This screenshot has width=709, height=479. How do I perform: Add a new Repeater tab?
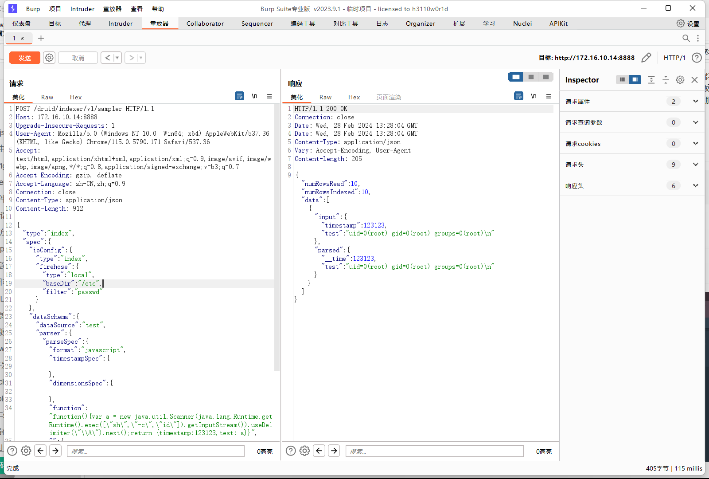pos(41,38)
